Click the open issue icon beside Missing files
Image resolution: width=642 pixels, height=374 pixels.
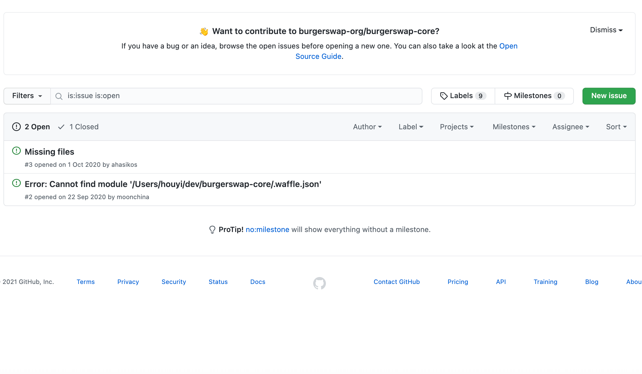point(16,151)
